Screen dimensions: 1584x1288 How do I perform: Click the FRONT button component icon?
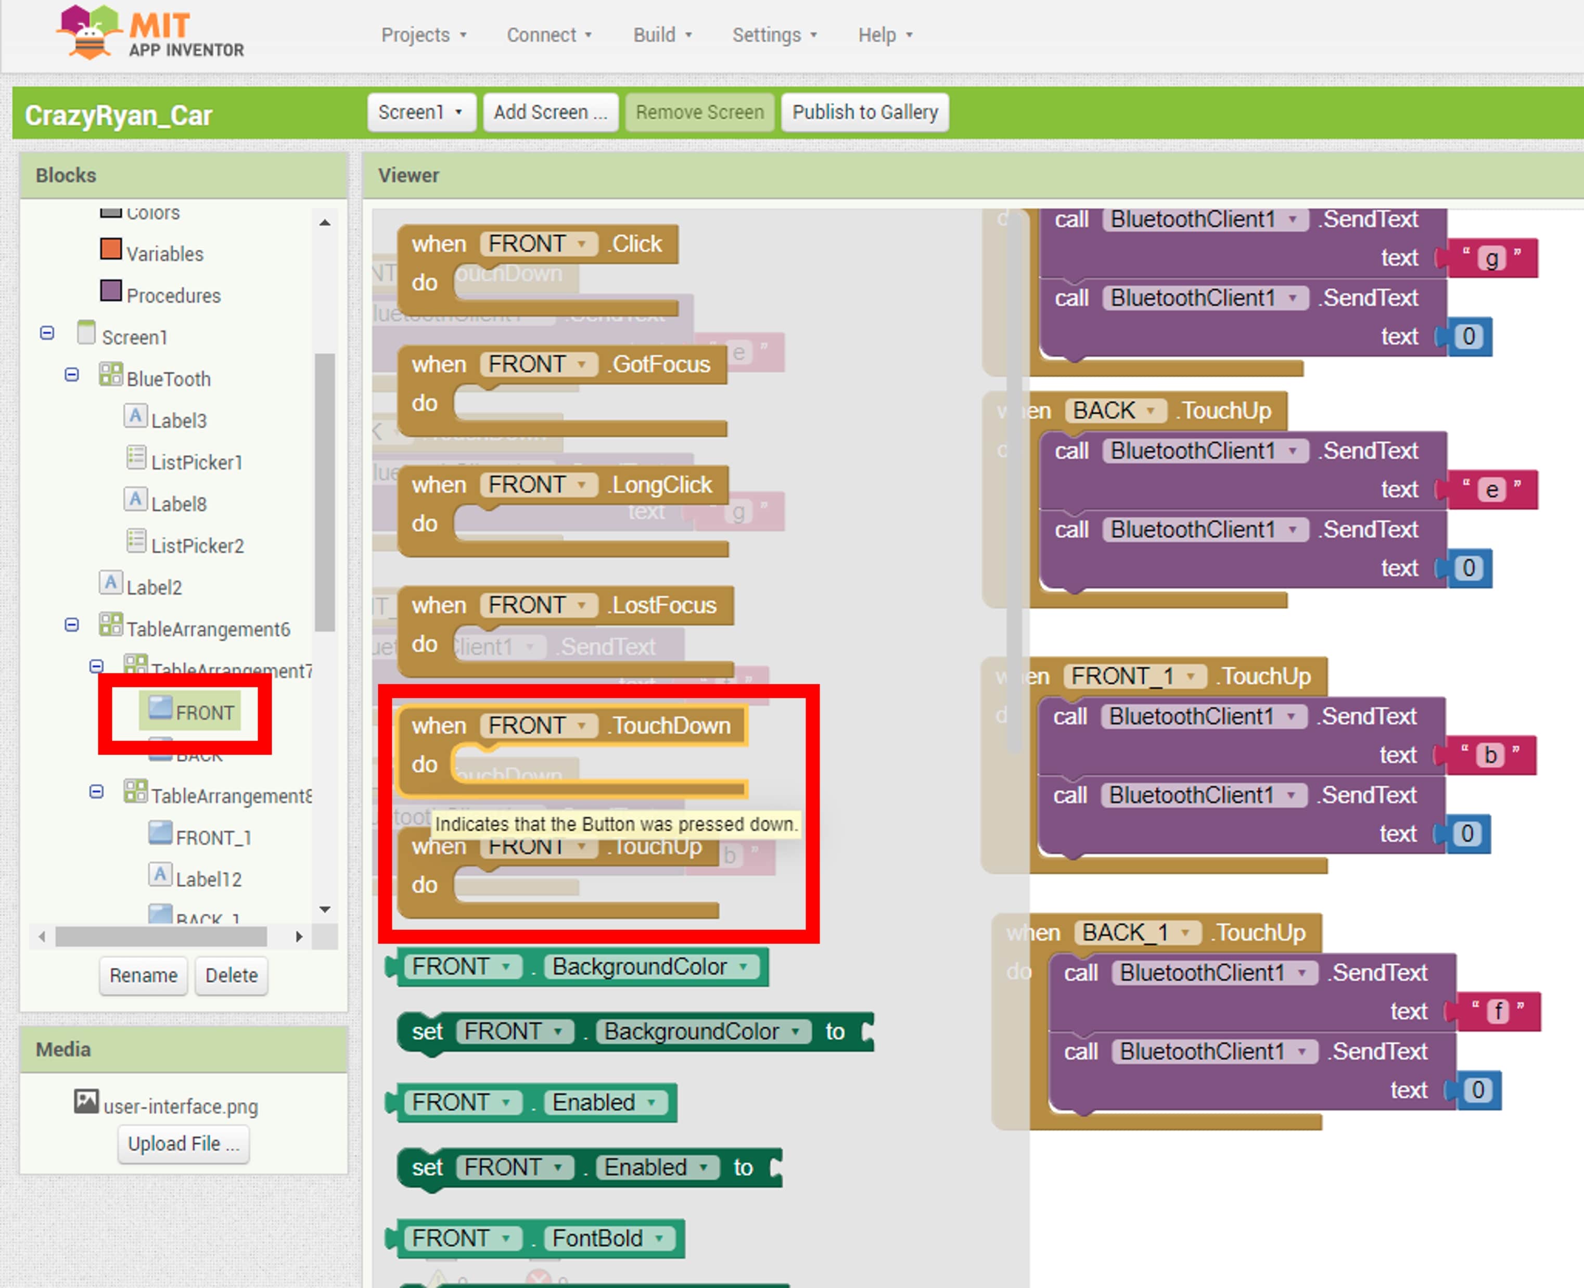point(160,707)
